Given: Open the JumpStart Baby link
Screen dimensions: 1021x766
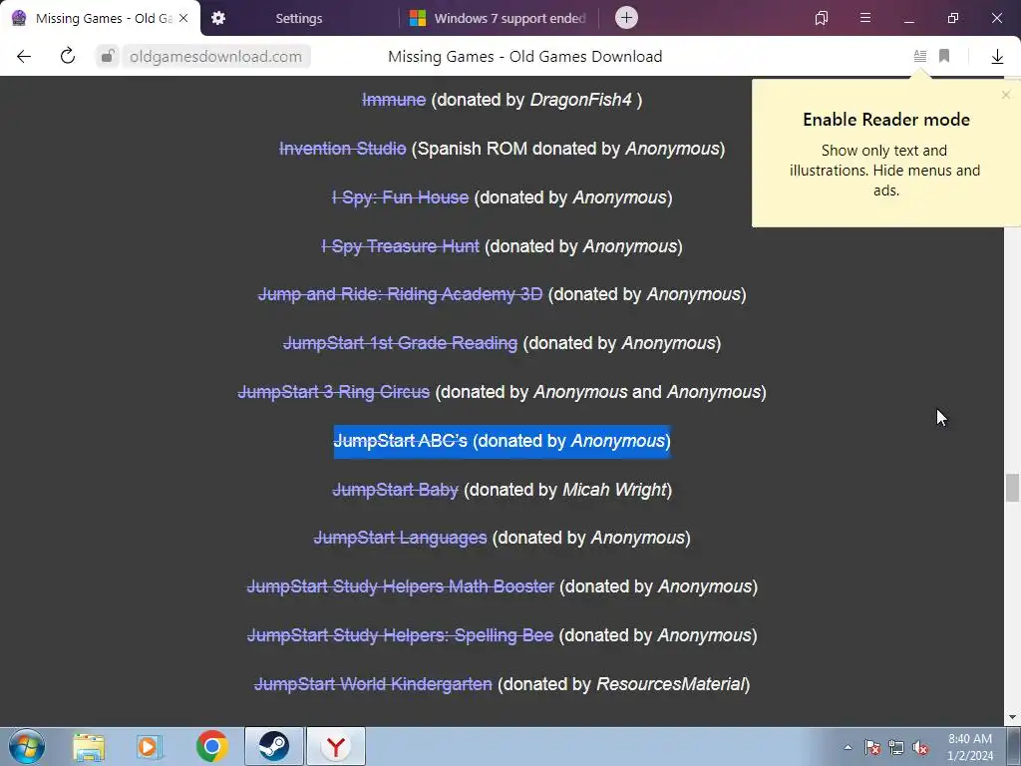Looking at the screenshot, I should (x=395, y=490).
